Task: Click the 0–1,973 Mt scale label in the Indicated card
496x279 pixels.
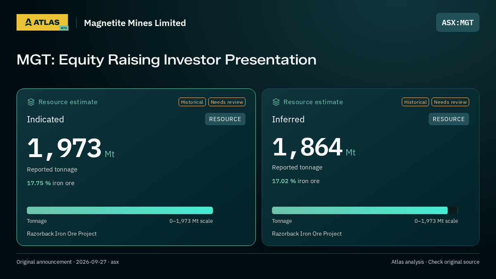Action: pyautogui.click(x=191, y=221)
